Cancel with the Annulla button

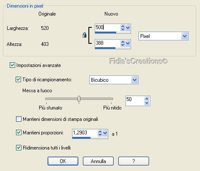98,161
